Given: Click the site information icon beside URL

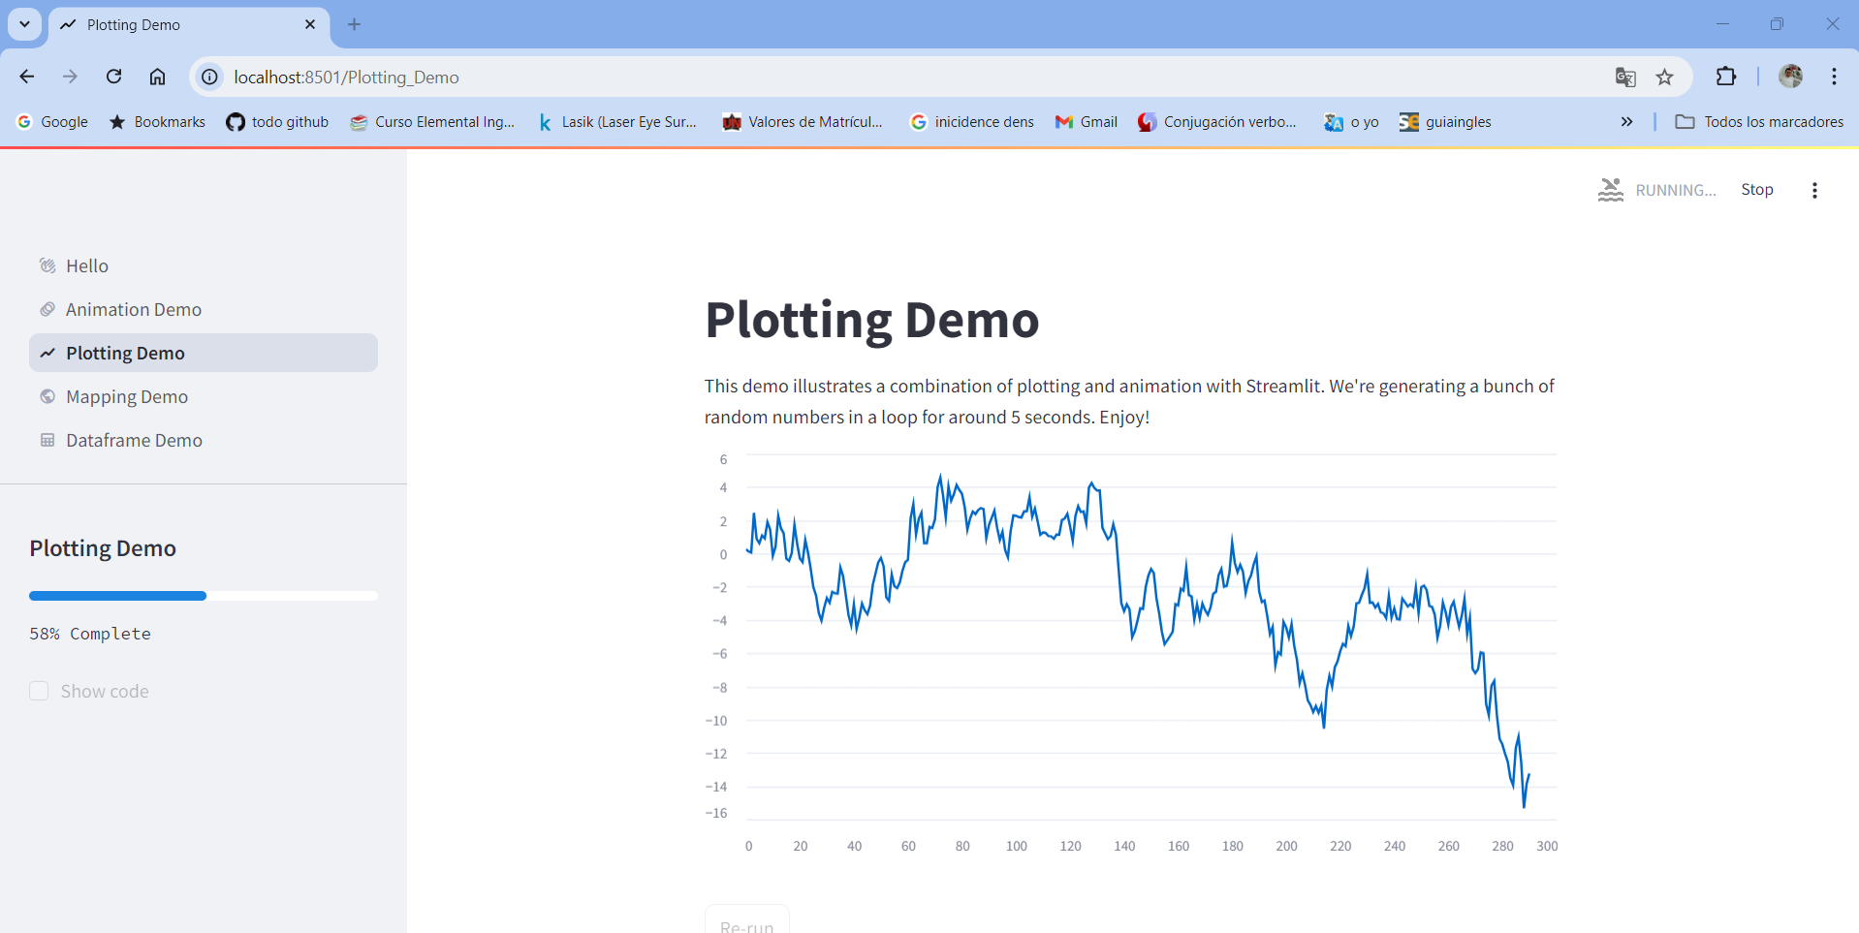Looking at the screenshot, I should (x=209, y=77).
